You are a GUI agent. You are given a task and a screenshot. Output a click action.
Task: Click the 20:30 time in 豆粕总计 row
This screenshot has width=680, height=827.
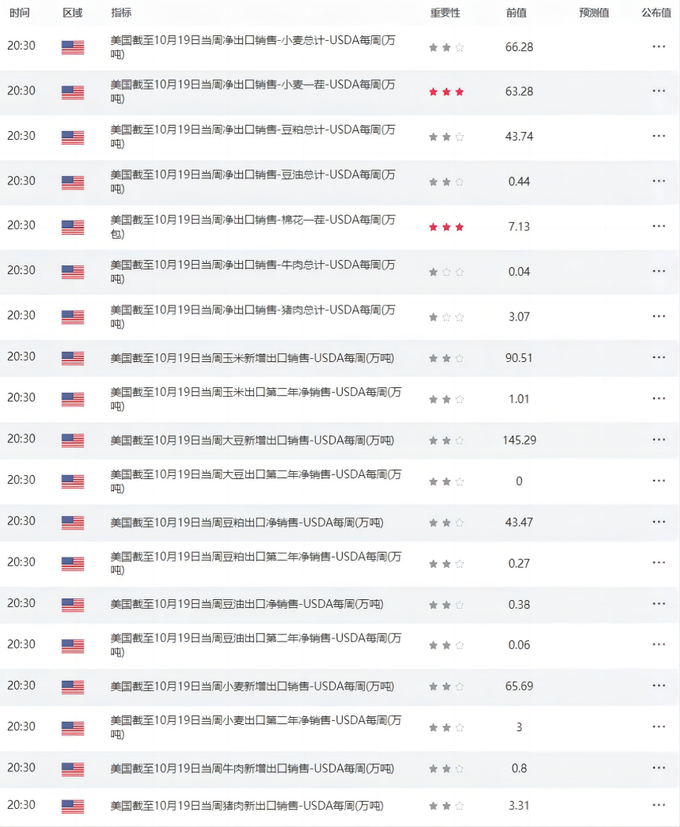click(x=21, y=136)
